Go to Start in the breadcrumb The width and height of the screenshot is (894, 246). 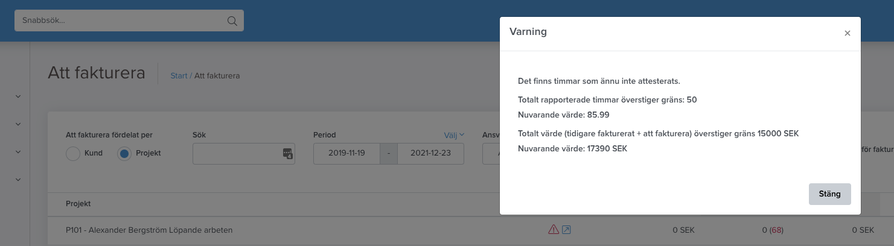[179, 76]
